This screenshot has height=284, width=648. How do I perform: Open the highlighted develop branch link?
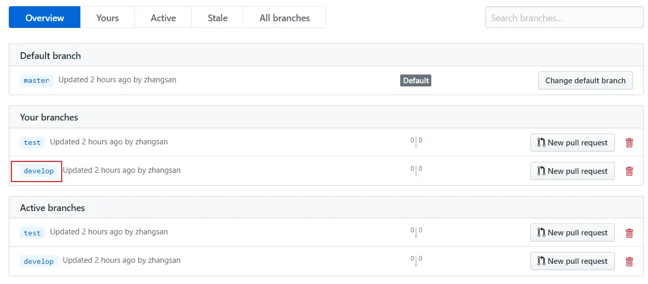point(39,171)
